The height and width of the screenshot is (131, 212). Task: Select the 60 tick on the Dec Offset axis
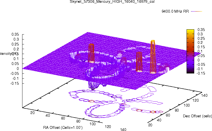coord(168,115)
